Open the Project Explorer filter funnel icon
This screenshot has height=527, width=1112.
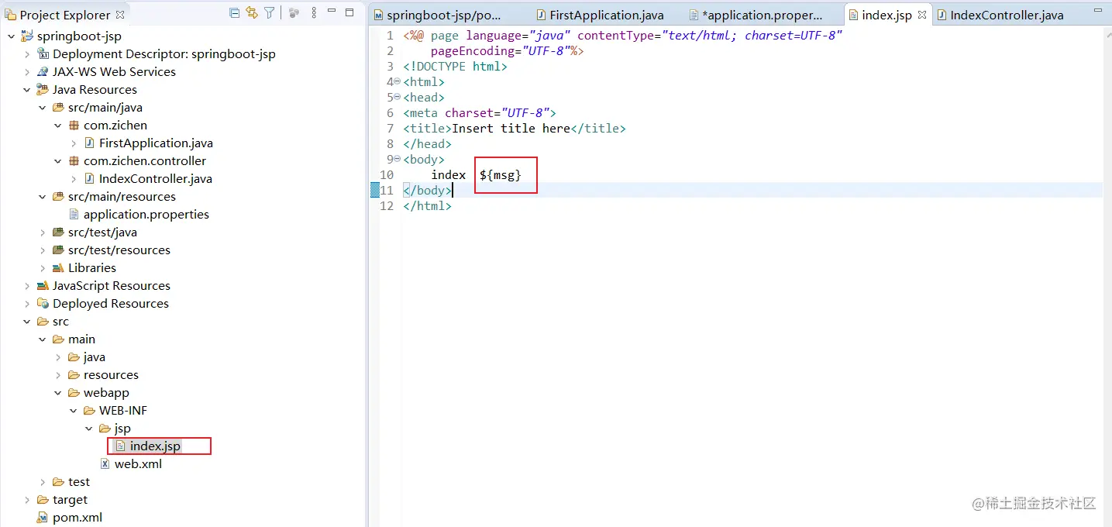coord(269,13)
